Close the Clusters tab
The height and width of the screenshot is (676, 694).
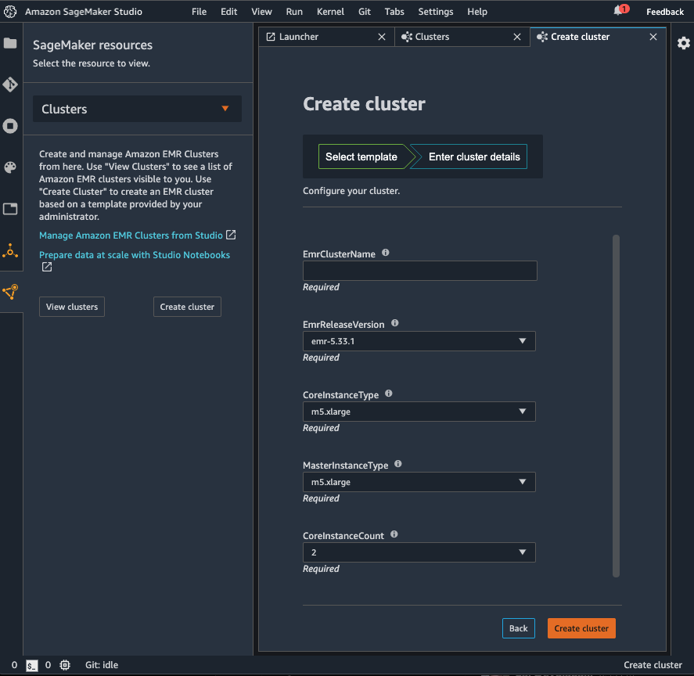[517, 37]
